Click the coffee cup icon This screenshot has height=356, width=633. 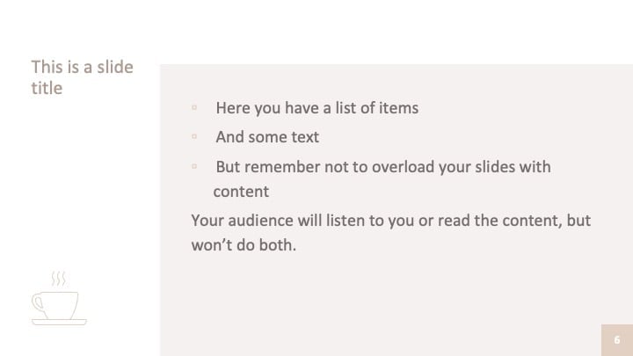point(59,298)
